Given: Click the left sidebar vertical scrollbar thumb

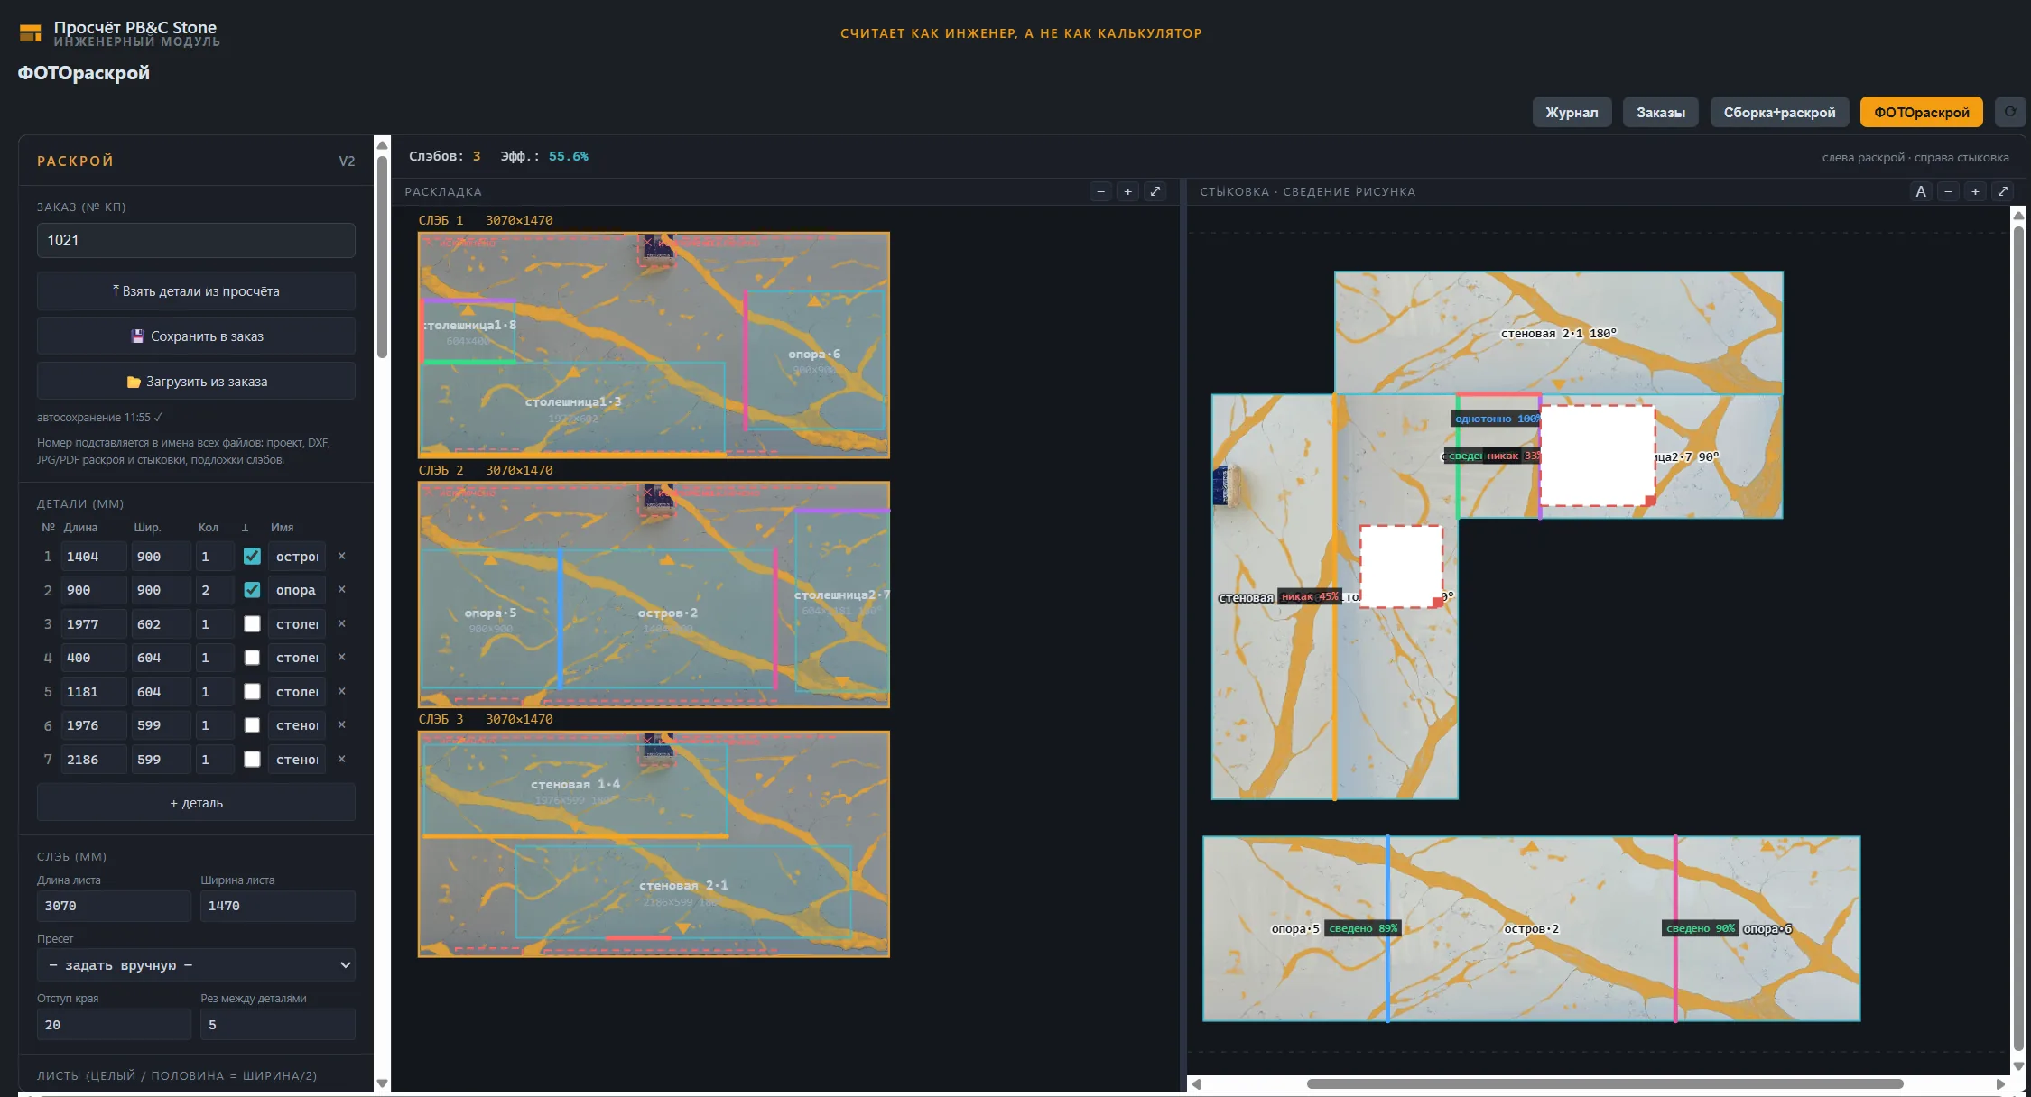Looking at the screenshot, I should coord(382,257).
